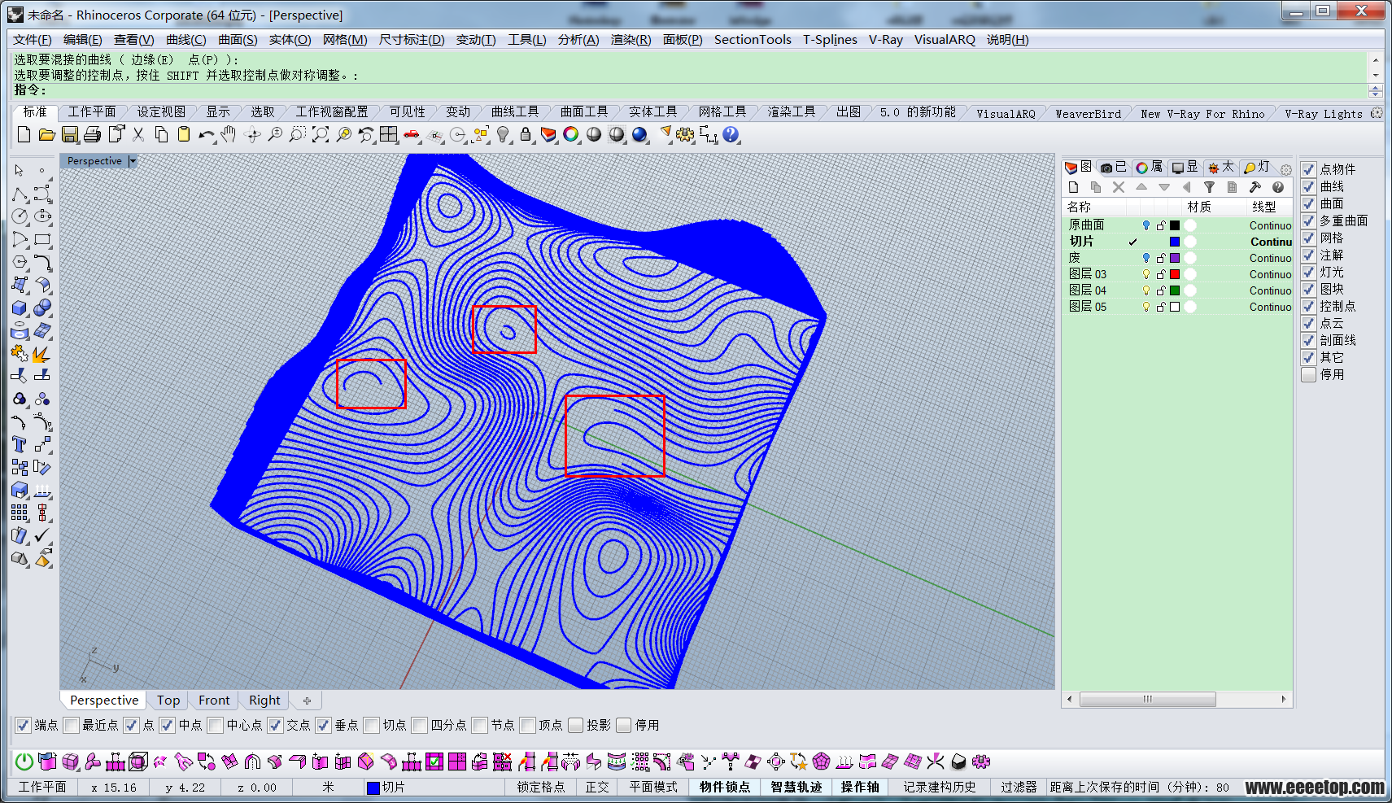Toggle 中点 osnap checkbox
1392x803 pixels.
(x=167, y=725)
